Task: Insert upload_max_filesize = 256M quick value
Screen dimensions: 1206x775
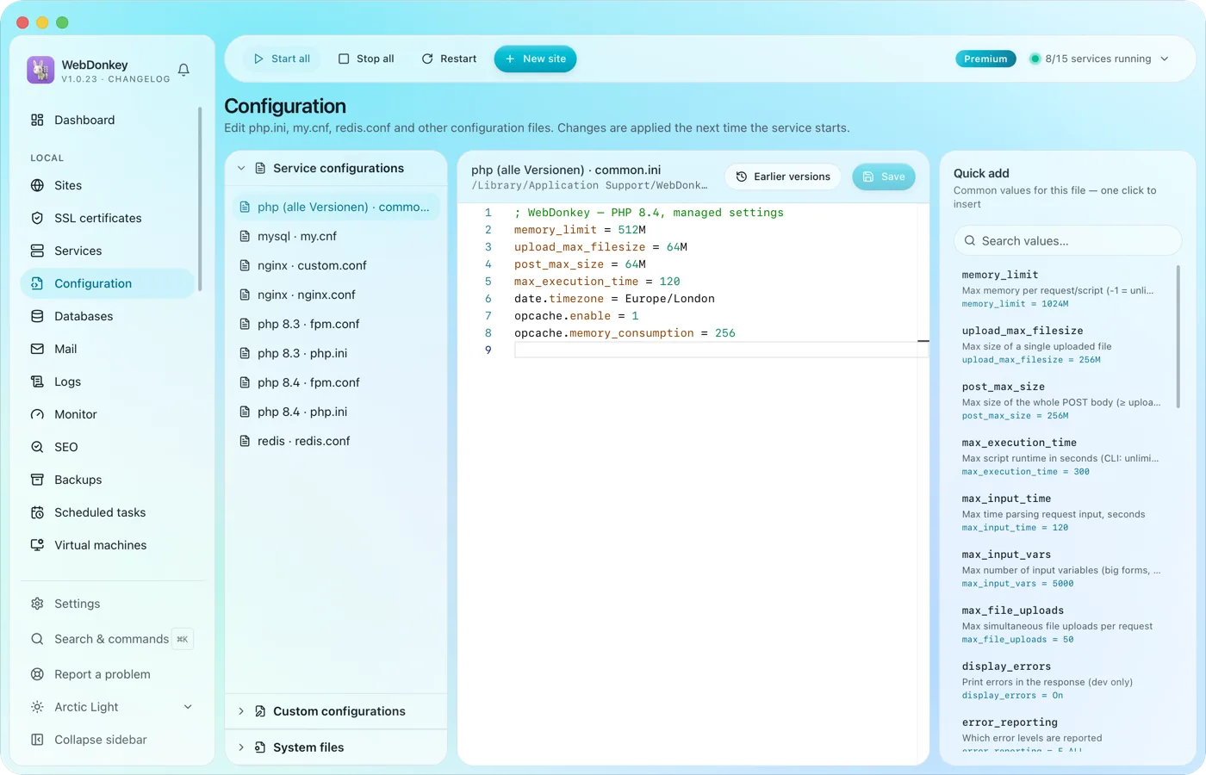Action: pyautogui.click(x=1063, y=344)
